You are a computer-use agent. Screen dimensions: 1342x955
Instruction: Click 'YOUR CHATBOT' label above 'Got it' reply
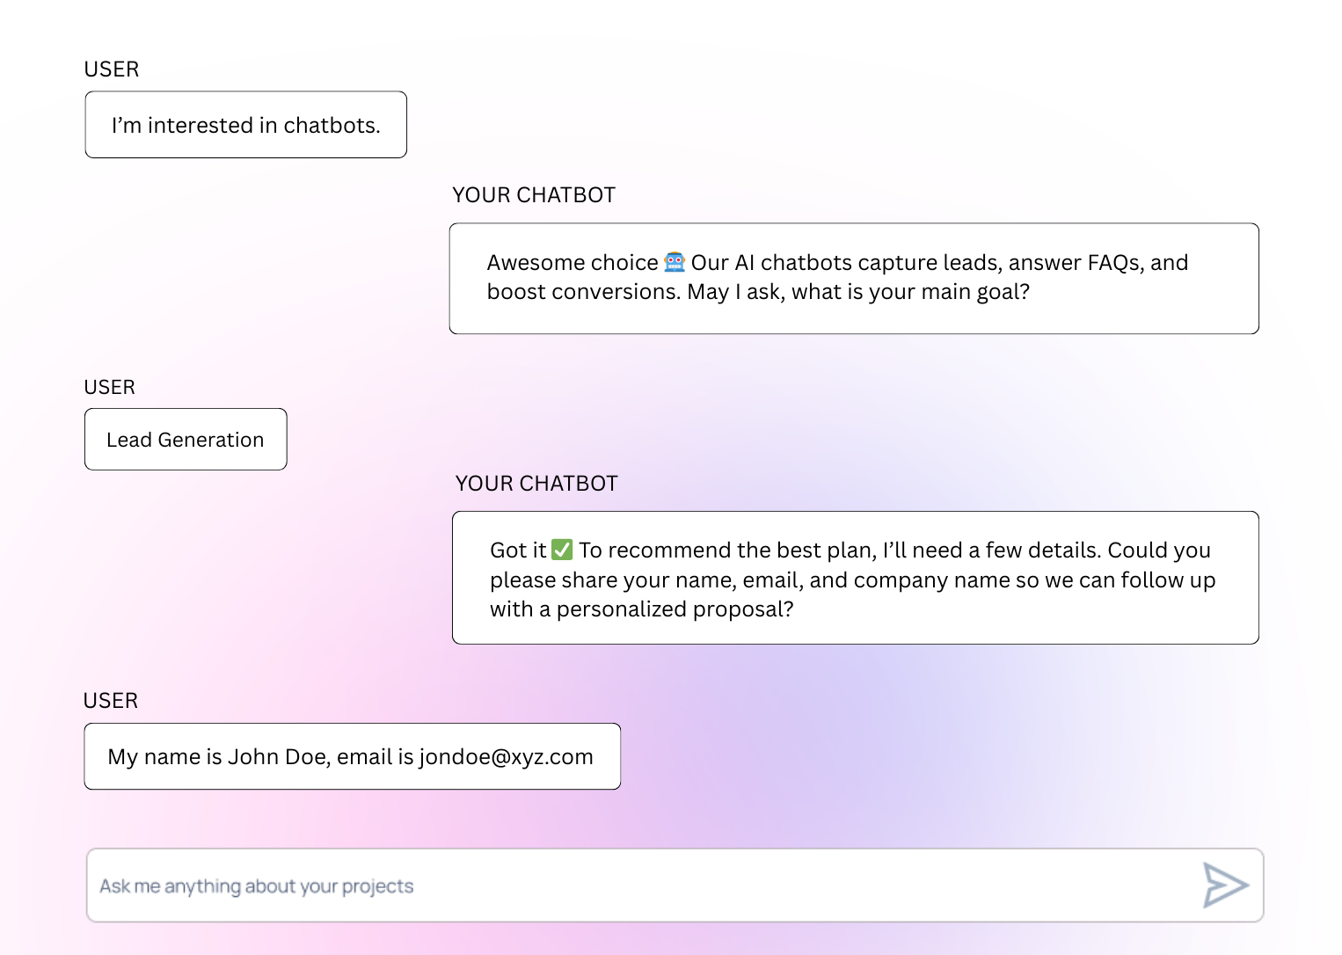click(536, 484)
